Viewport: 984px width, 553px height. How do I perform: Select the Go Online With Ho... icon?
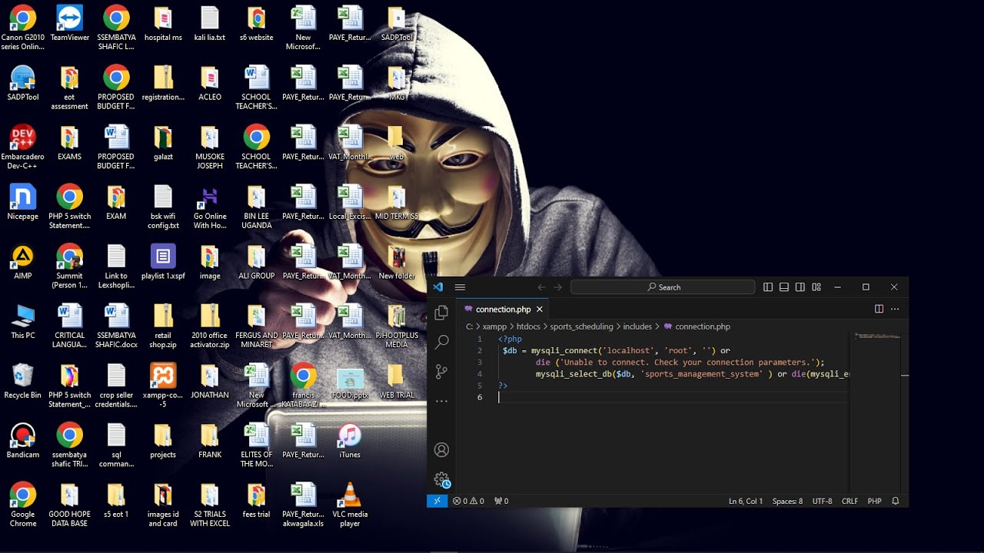click(x=210, y=207)
